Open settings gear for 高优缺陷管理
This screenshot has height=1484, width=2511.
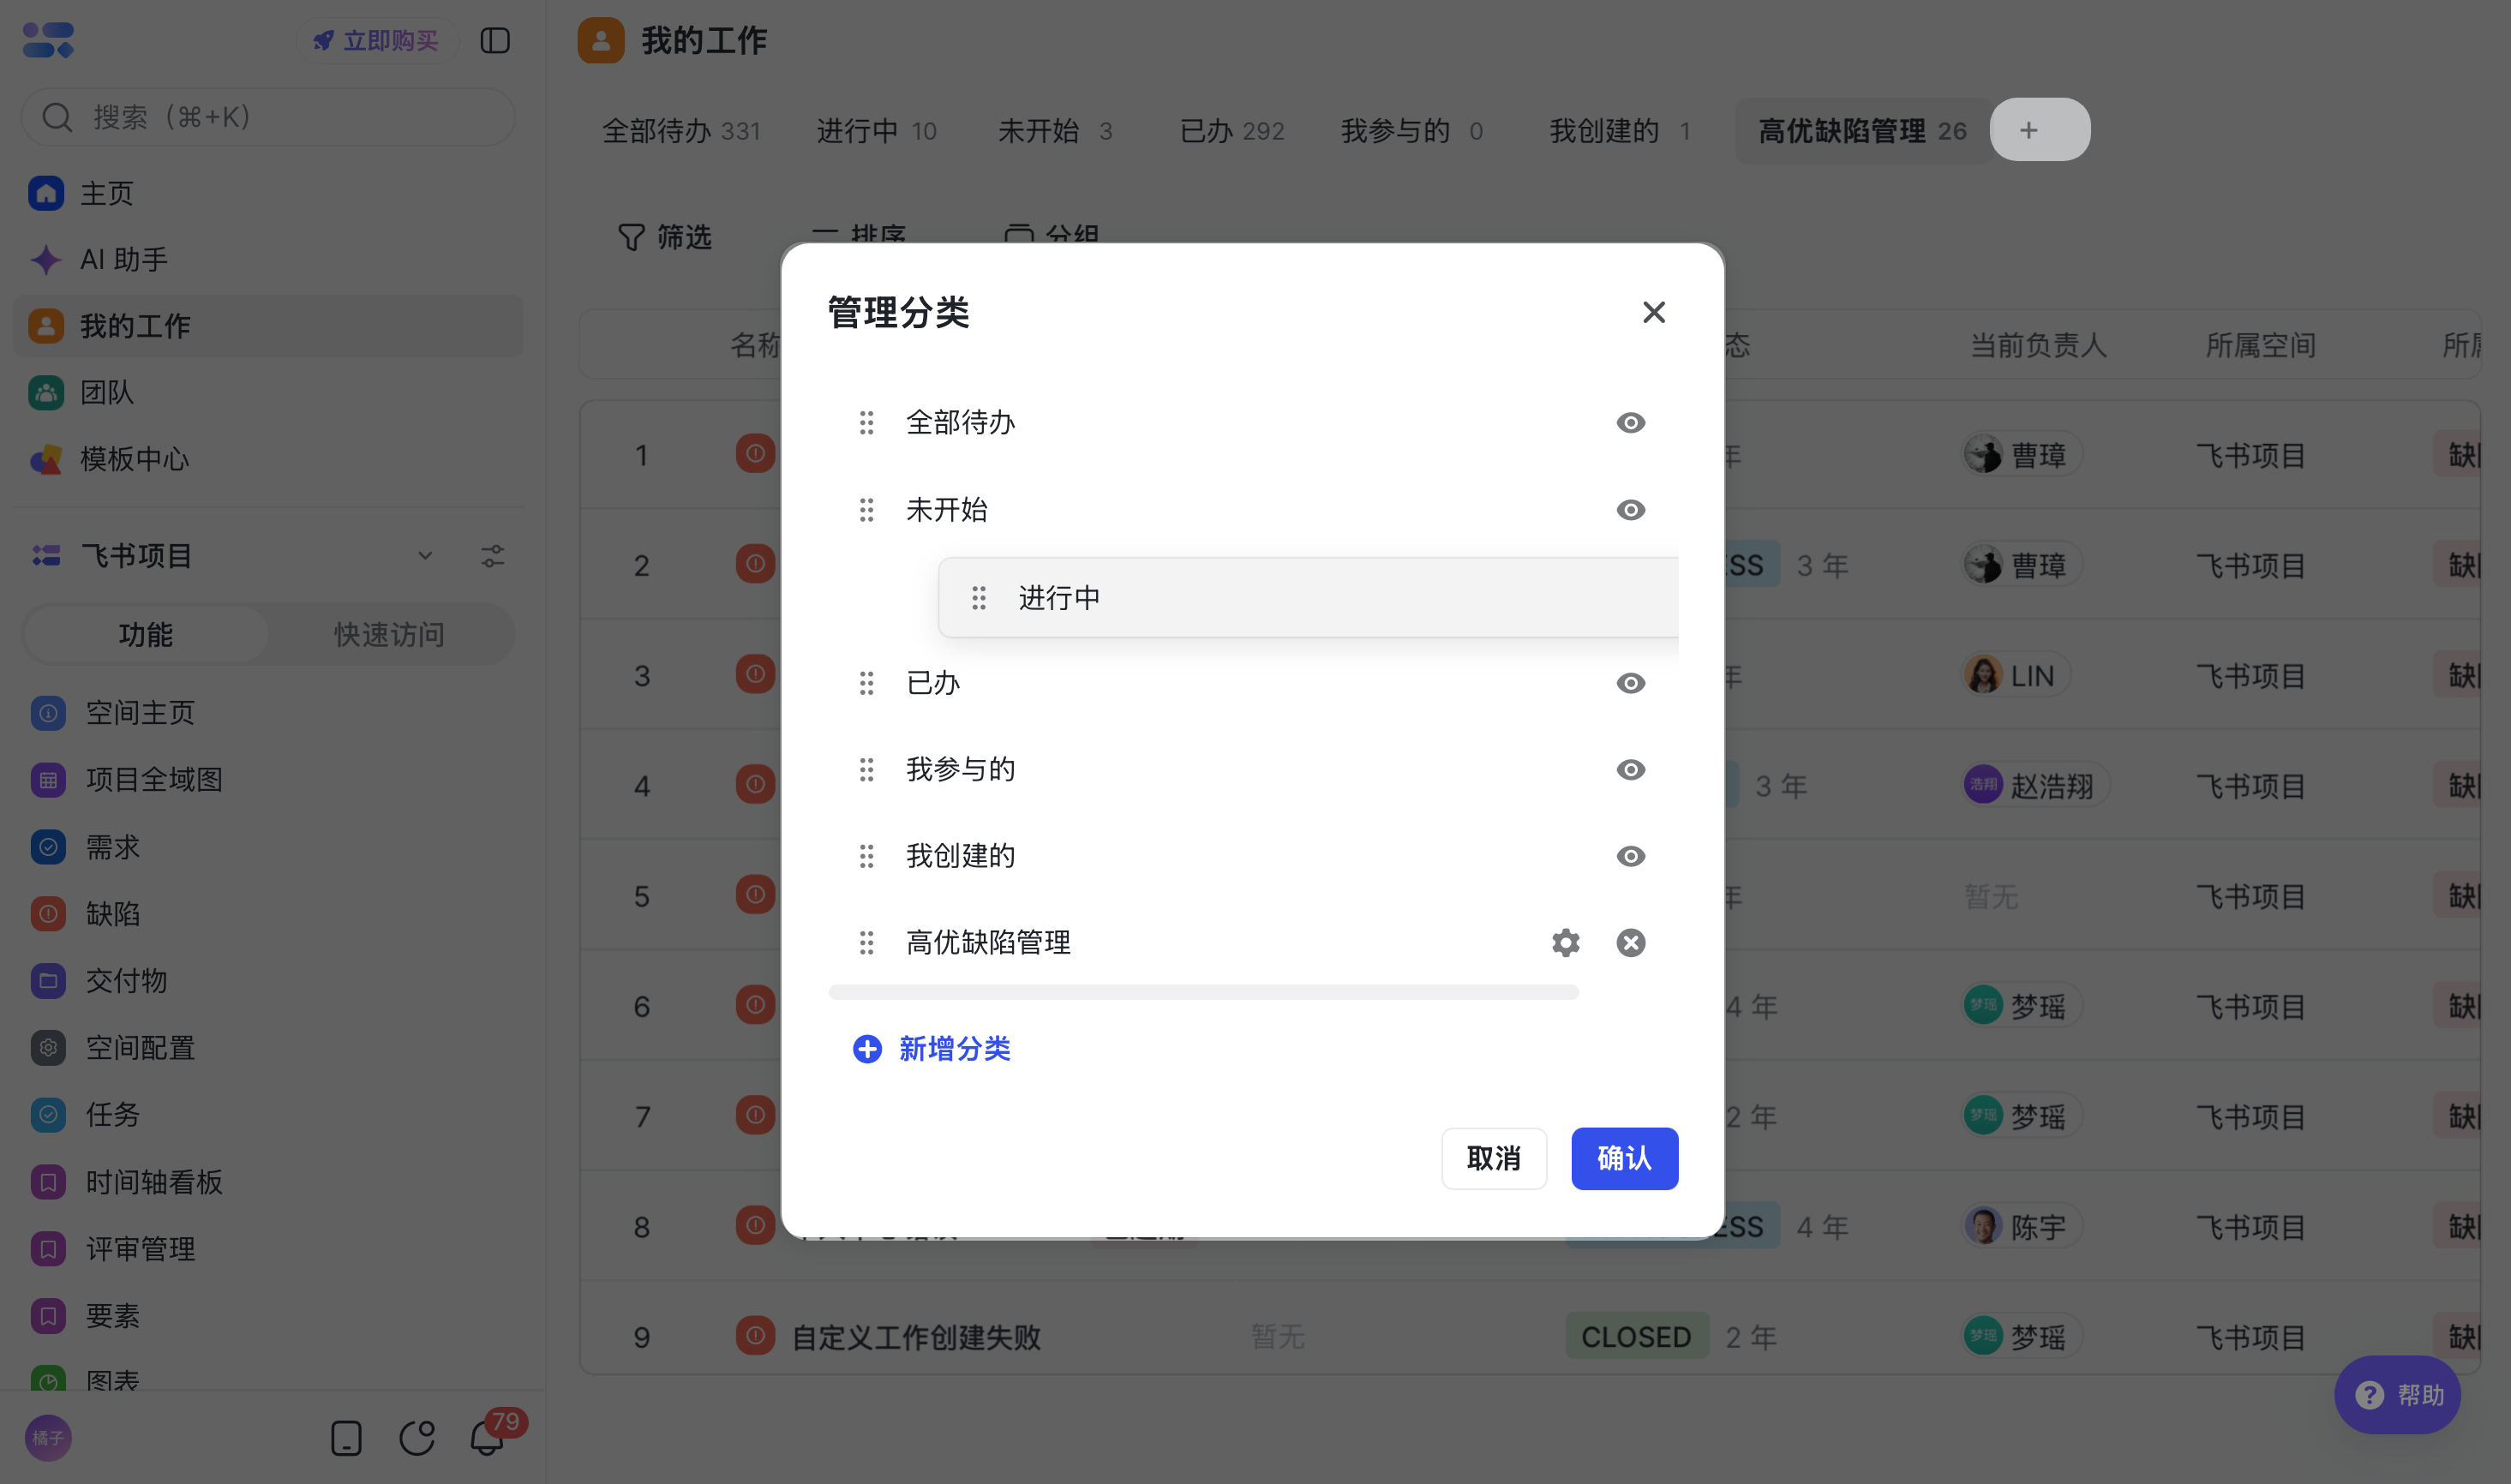(1565, 942)
